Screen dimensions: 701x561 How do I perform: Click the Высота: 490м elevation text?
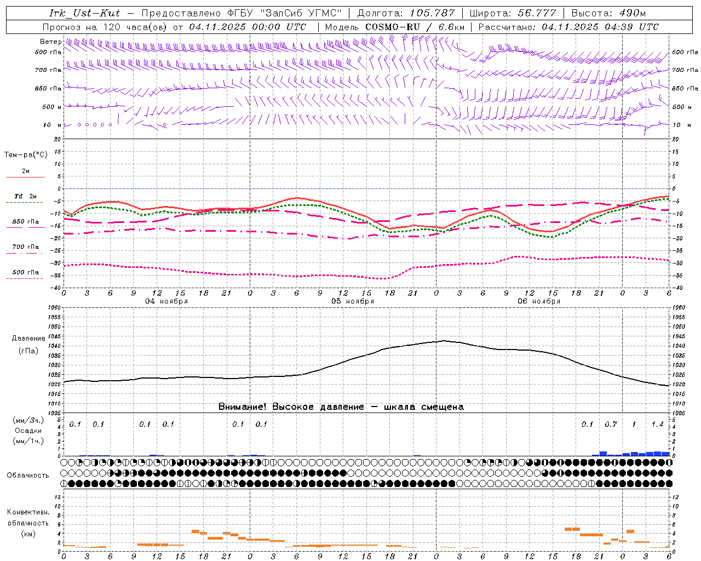click(x=608, y=13)
